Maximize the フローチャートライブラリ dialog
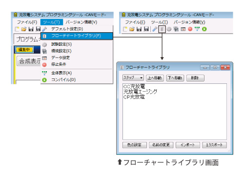This screenshot has width=244, height=177. (x=215, y=67)
